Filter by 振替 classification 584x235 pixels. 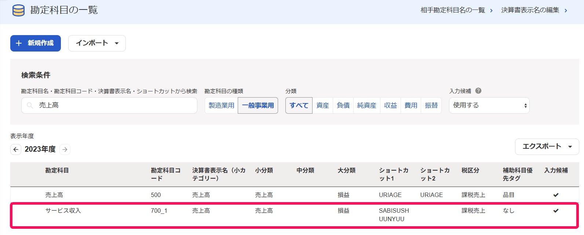431,105
